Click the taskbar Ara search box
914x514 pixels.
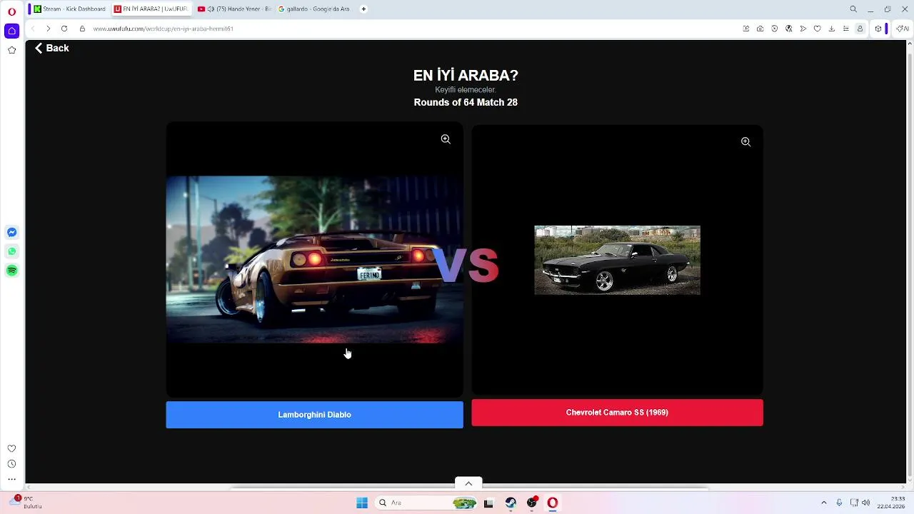point(426,503)
